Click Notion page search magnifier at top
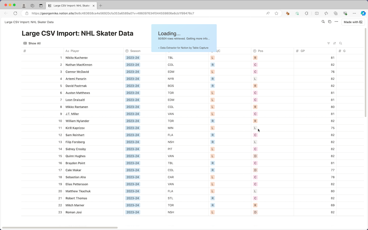The image size is (368, 230). tap(323, 22)
